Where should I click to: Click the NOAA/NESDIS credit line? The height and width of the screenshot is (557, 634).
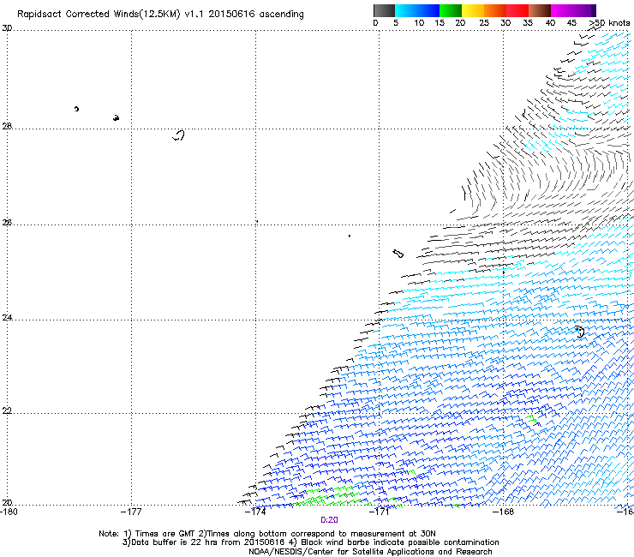tap(370, 552)
